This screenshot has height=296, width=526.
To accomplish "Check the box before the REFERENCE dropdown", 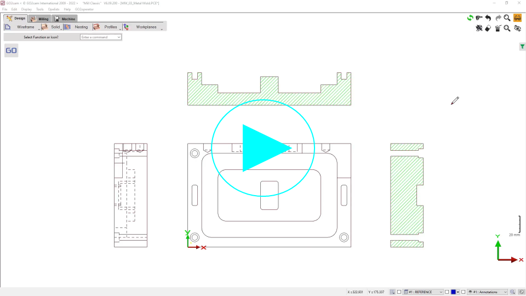I will (399, 292).
